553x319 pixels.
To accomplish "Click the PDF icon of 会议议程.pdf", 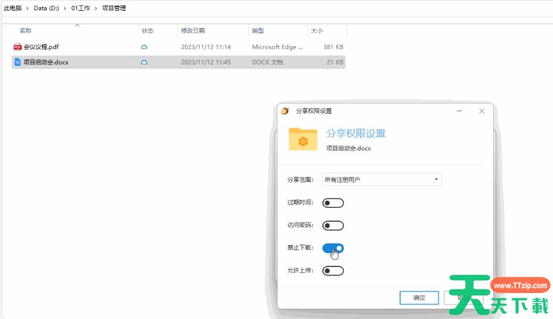I will pos(18,47).
